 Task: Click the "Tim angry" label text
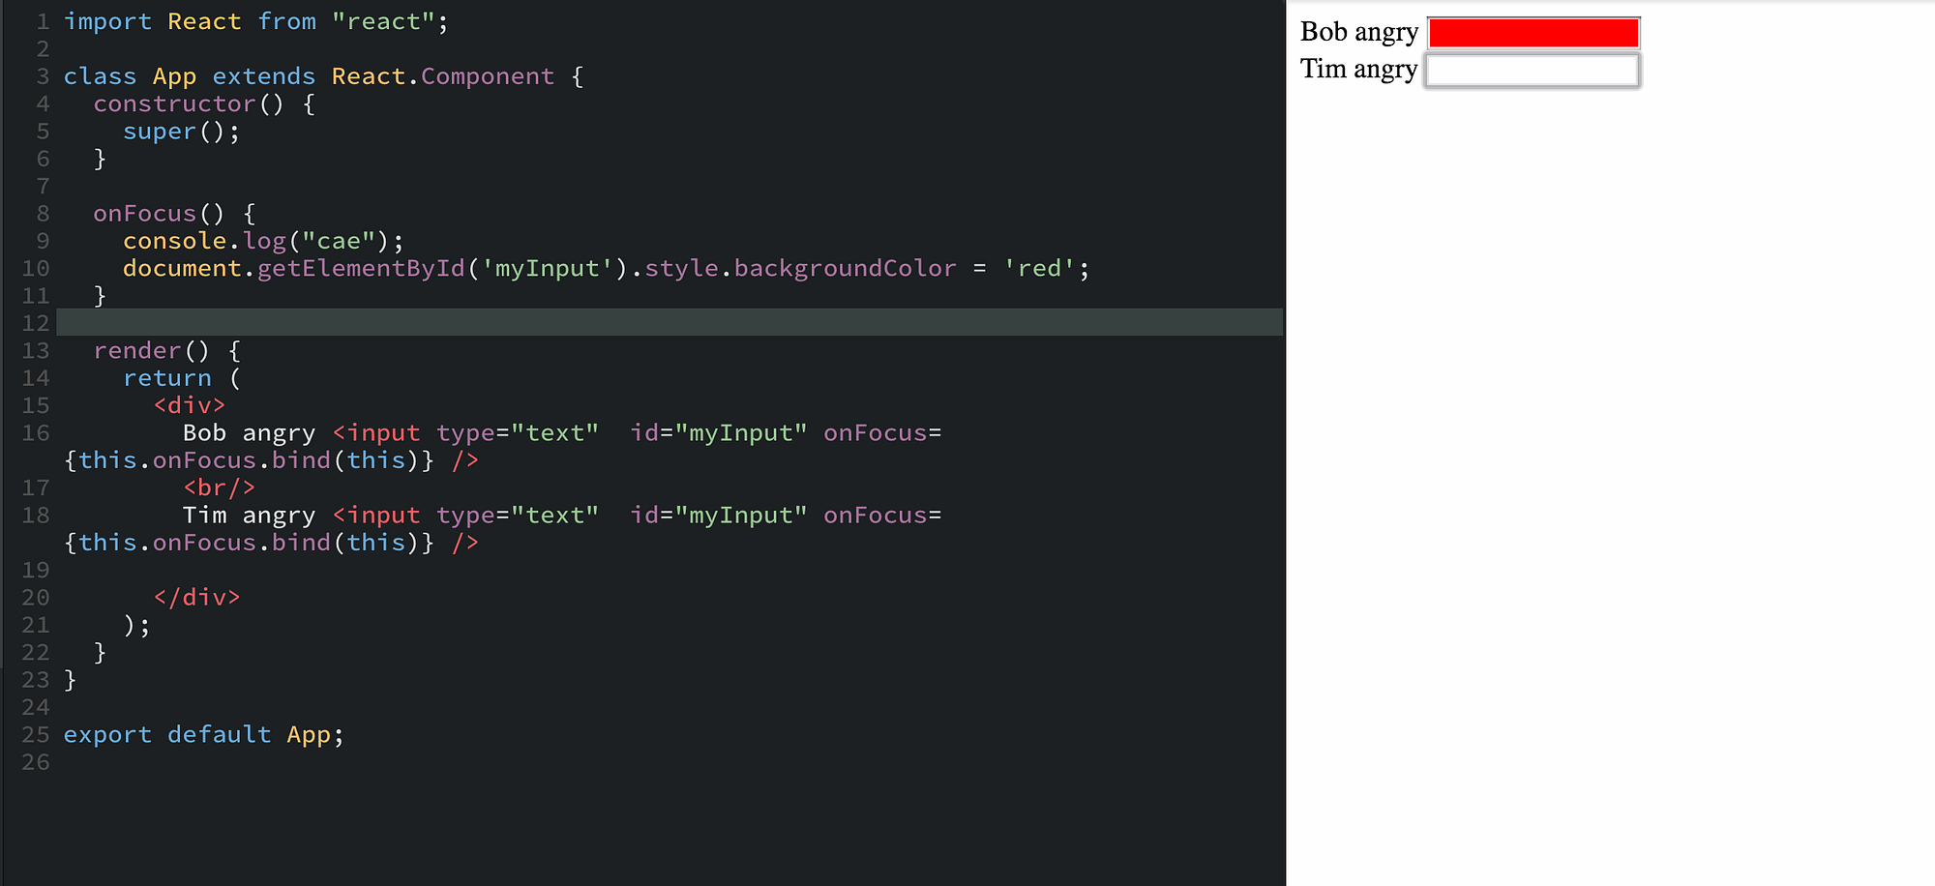(1358, 69)
